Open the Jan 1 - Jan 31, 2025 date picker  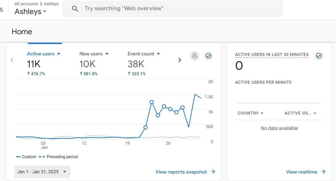42,172
